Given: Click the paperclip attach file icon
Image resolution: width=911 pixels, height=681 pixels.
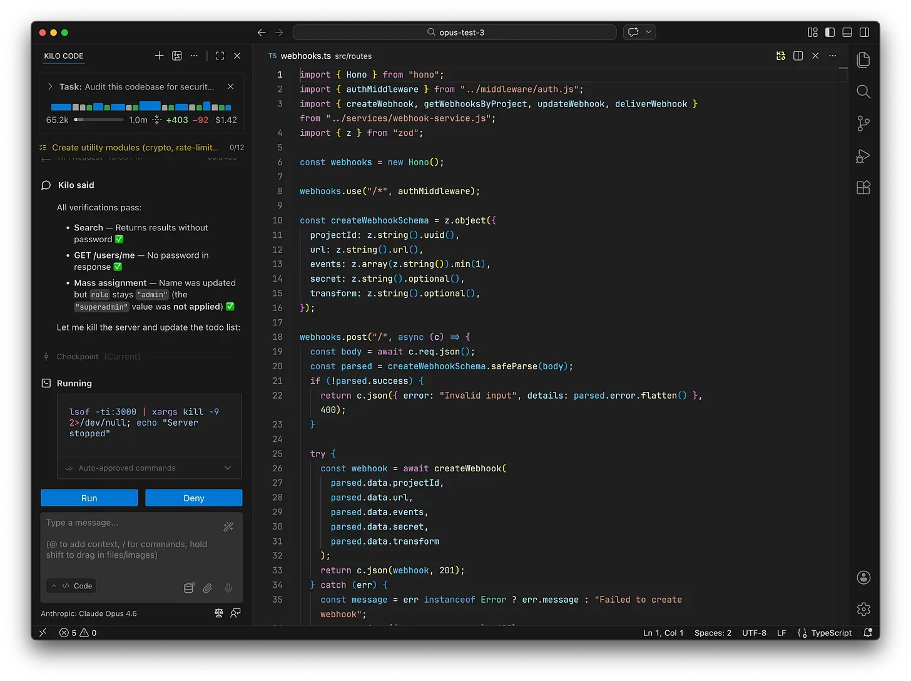Looking at the screenshot, I should coord(208,588).
